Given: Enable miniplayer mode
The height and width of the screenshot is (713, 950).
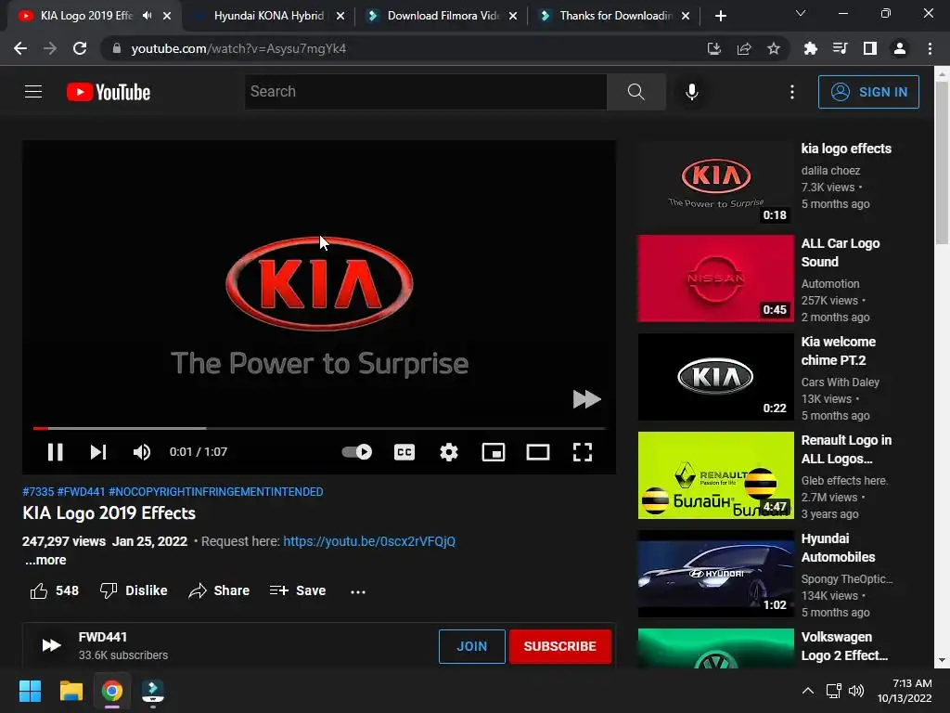Looking at the screenshot, I should pyautogui.click(x=494, y=452).
